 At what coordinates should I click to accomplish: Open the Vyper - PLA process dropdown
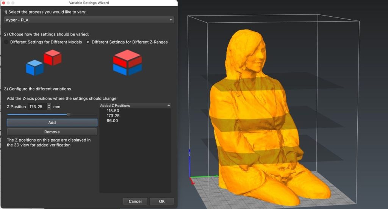tap(89, 20)
